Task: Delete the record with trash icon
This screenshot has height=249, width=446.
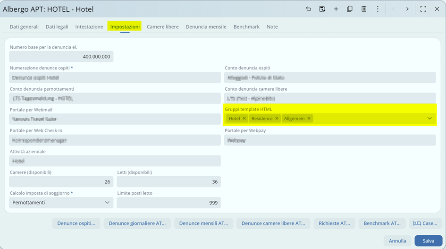Action: 364,9
